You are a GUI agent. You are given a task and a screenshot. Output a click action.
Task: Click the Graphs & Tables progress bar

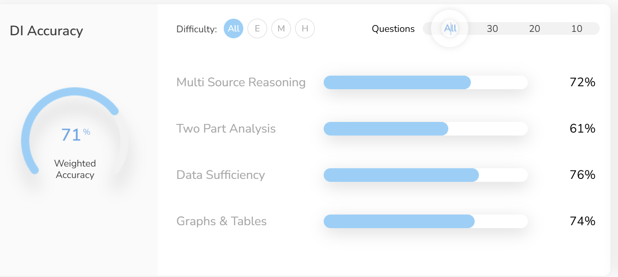pos(425,221)
